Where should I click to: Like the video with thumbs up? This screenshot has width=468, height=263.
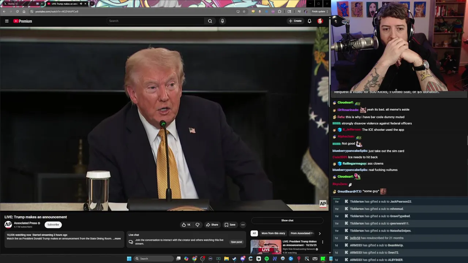[x=186, y=225]
